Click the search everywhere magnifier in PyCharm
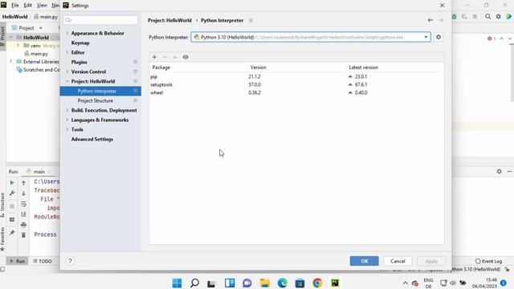Viewport: 514px width, 289px height. [x=487, y=16]
